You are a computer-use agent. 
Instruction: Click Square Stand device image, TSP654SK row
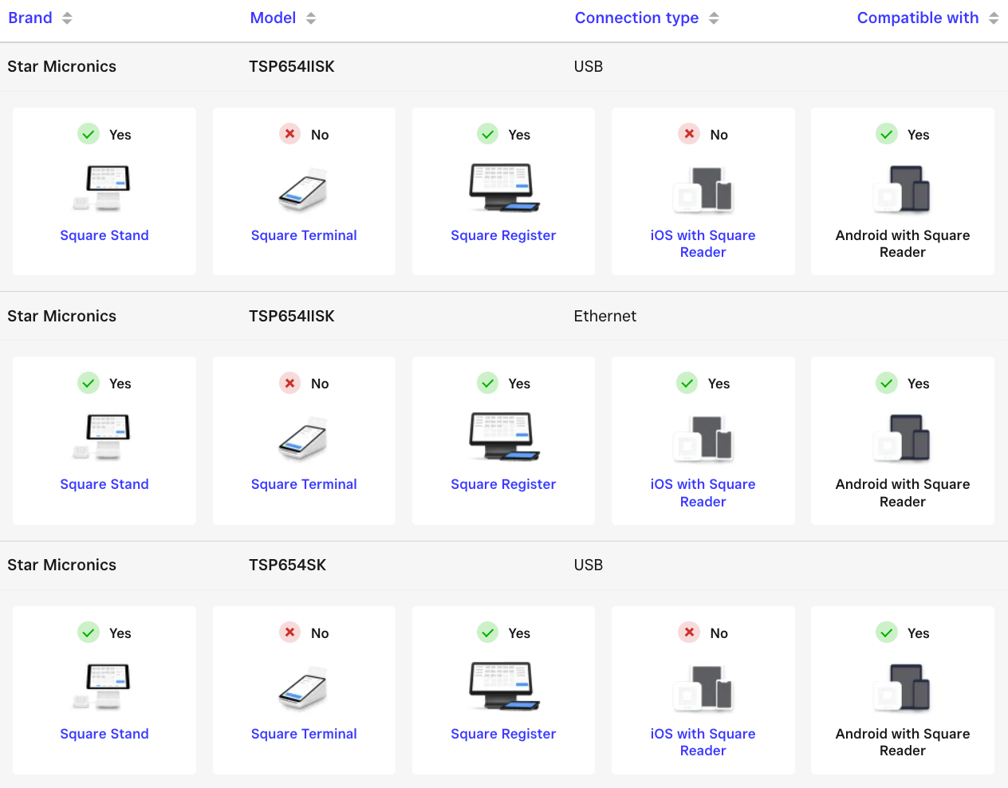pos(101,687)
